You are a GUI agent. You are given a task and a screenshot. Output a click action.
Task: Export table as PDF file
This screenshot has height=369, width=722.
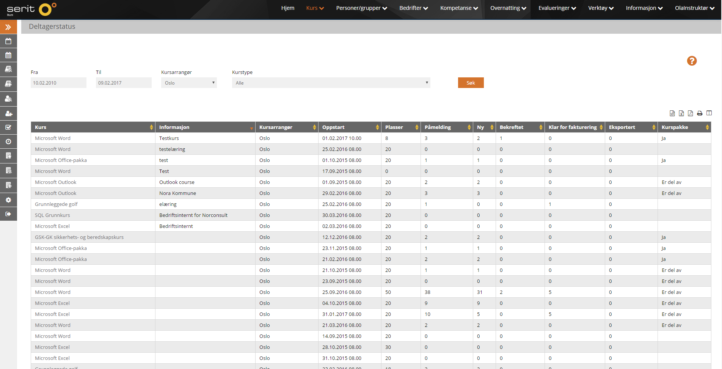click(x=691, y=113)
